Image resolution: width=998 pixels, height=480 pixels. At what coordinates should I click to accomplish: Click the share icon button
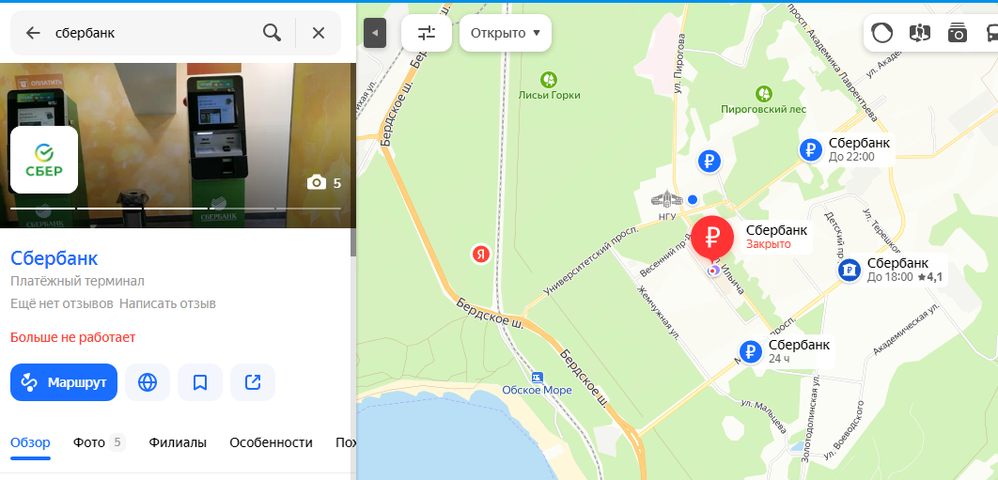tap(253, 382)
